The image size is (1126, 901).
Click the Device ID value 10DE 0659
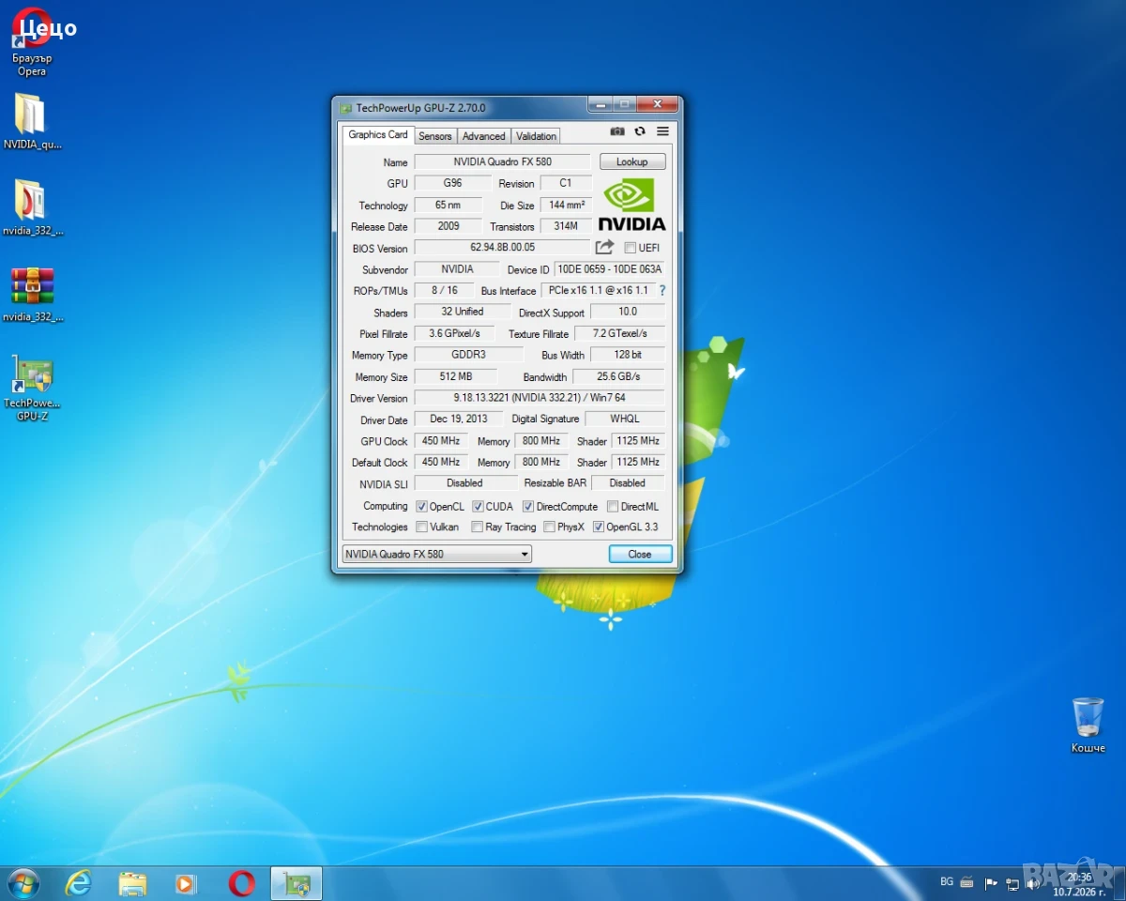[x=610, y=269]
